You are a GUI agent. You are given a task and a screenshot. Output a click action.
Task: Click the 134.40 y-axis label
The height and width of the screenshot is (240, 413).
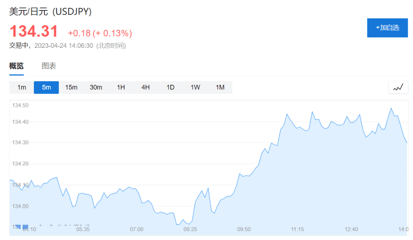tap(20, 122)
